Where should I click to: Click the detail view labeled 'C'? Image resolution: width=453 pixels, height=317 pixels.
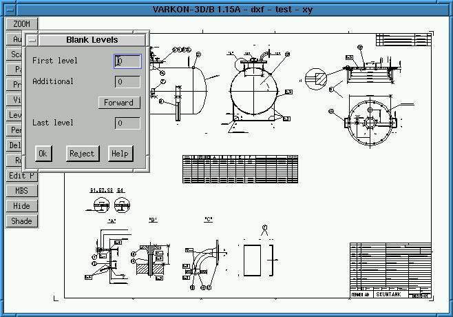click(x=205, y=258)
